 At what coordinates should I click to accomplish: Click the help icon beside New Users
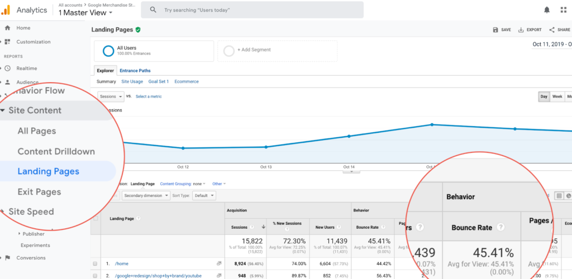click(339, 227)
